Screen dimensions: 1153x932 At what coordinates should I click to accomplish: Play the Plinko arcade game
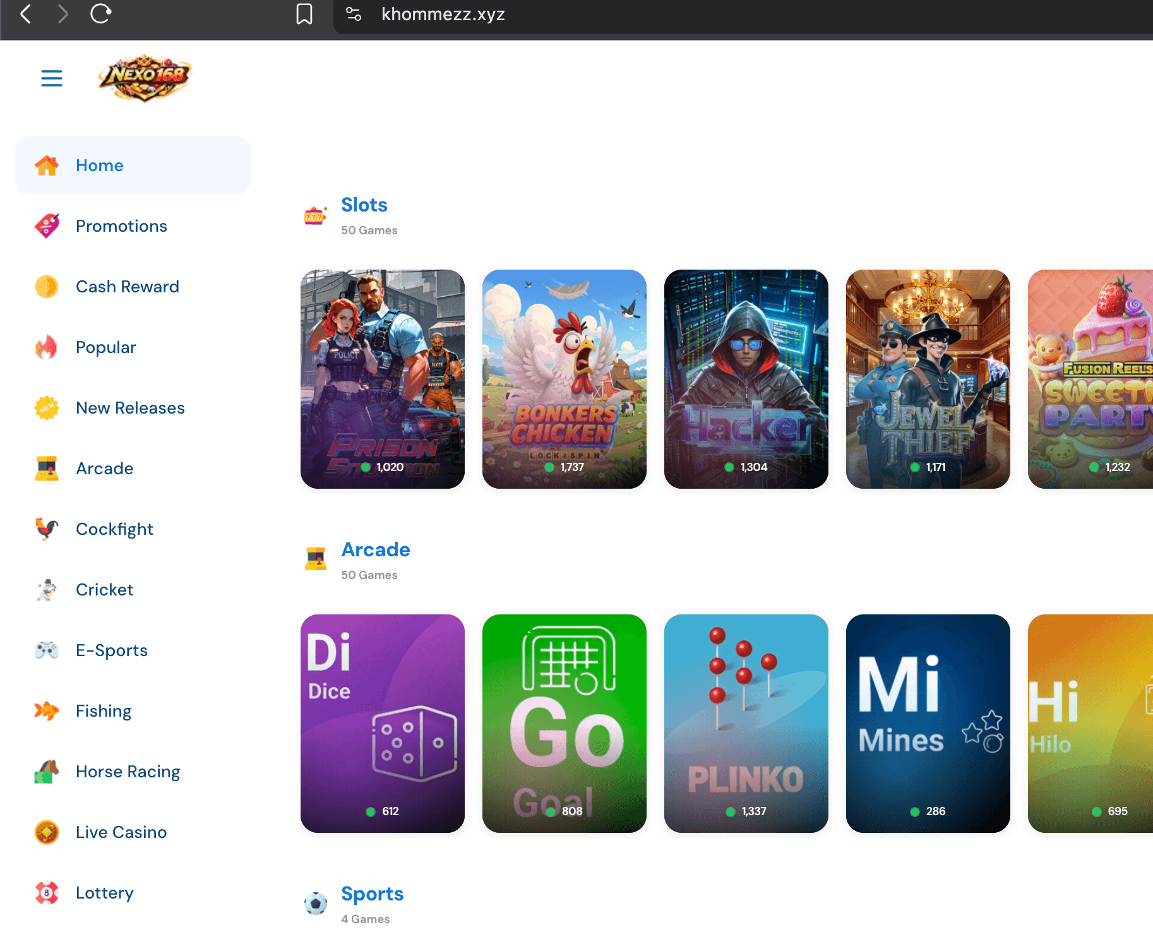point(746,724)
